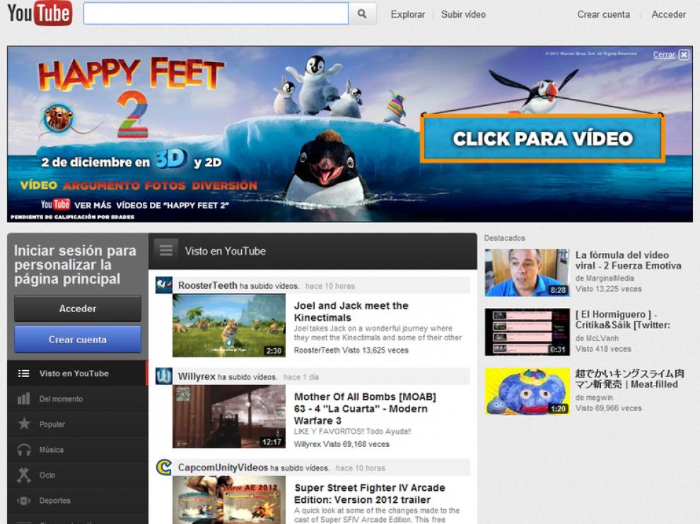
Task: Open the El Hormiguero video thumbnail
Action: [x=527, y=332]
